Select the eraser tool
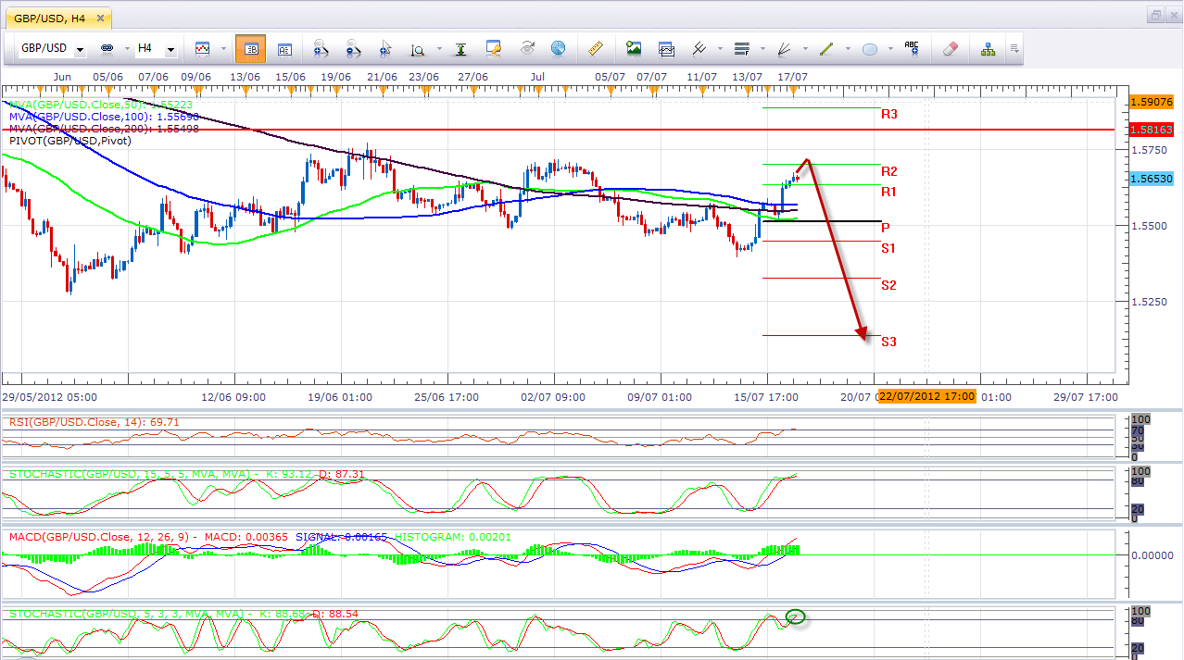The image size is (1184, 660). pyautogui.click(x=951, y=48)
